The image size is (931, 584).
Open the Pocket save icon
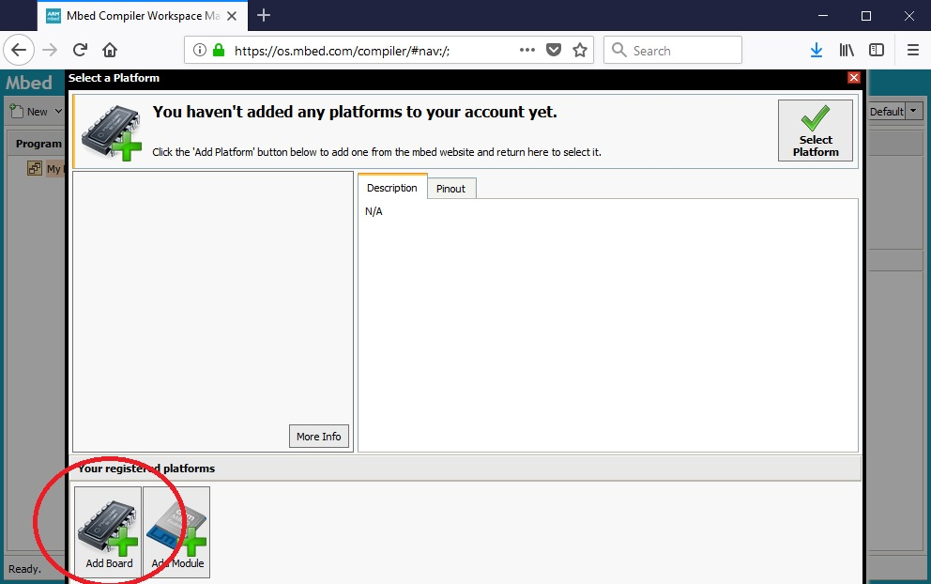(554, 50)
